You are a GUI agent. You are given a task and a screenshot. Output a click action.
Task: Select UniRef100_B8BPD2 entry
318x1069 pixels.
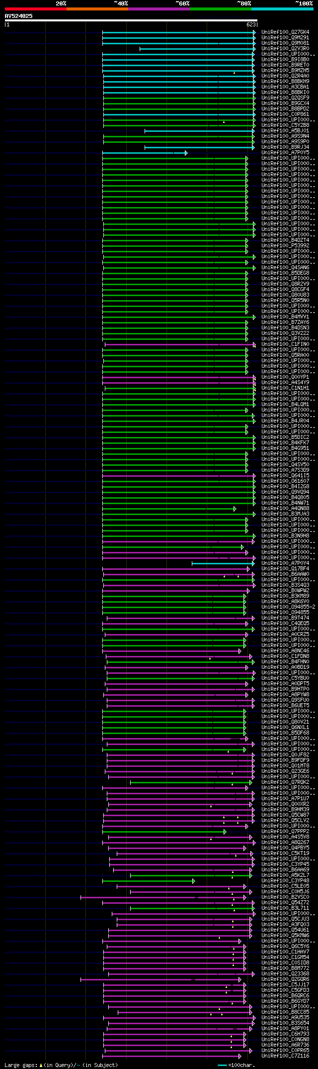coord(285,108)
